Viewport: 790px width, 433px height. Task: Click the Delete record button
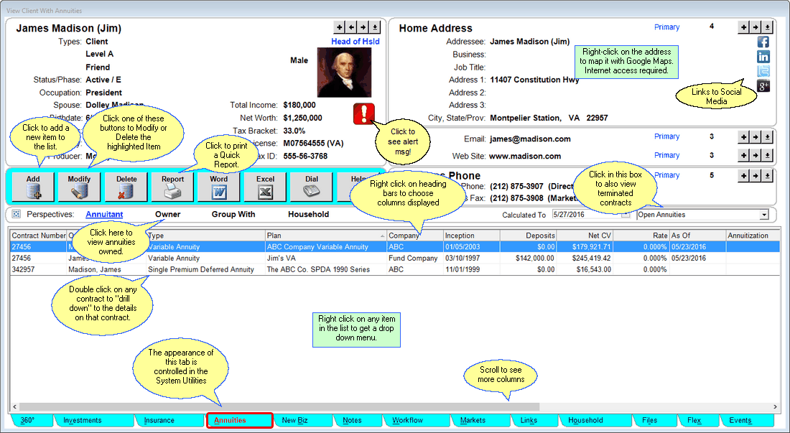pos(126,186)
